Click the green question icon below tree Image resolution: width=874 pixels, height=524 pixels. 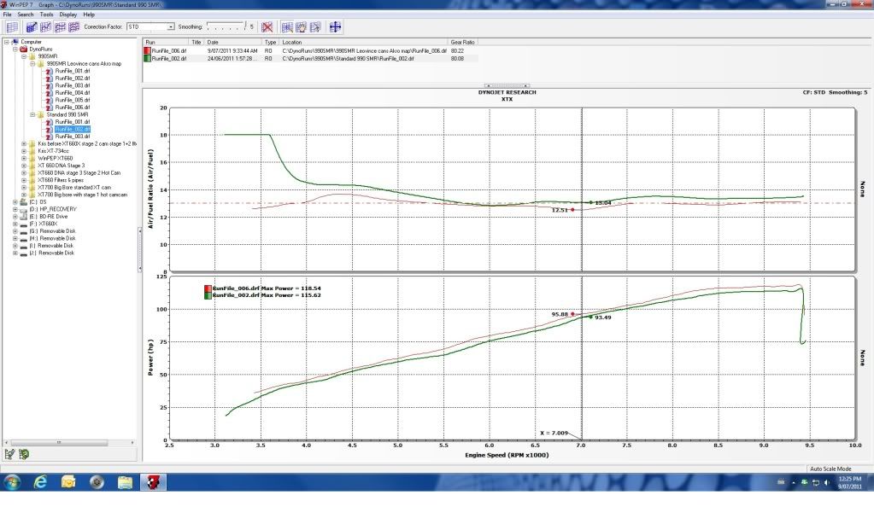click(23, 454)
